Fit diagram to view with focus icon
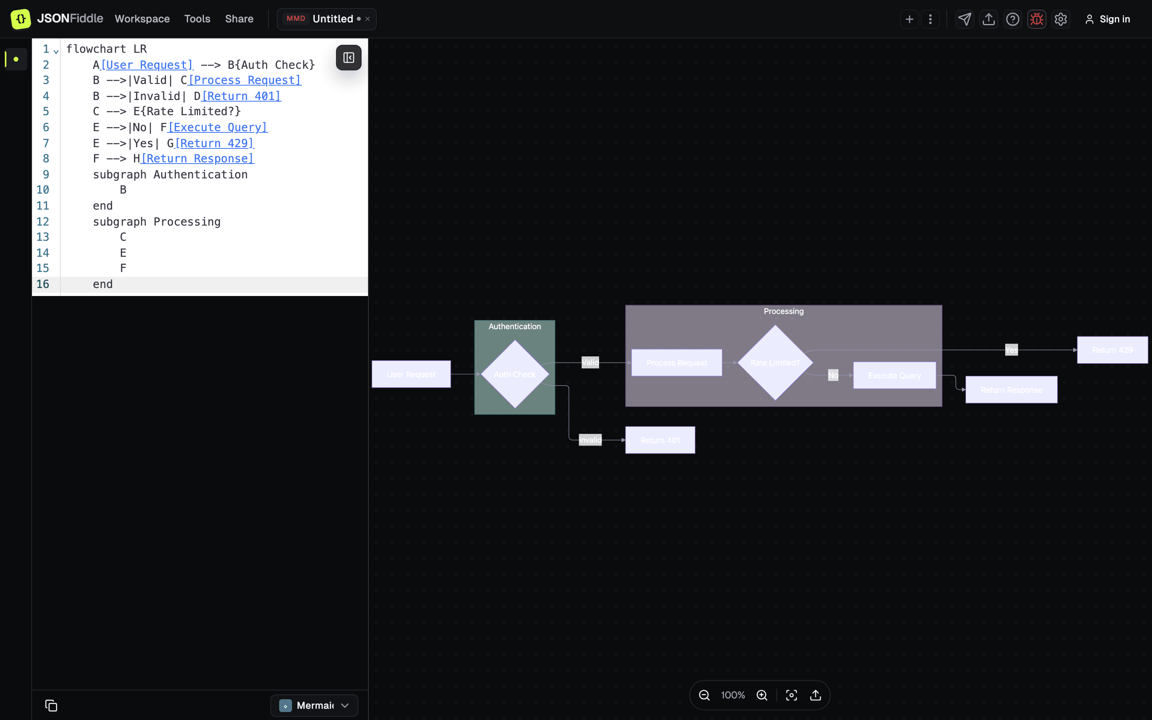 [791, 695]
